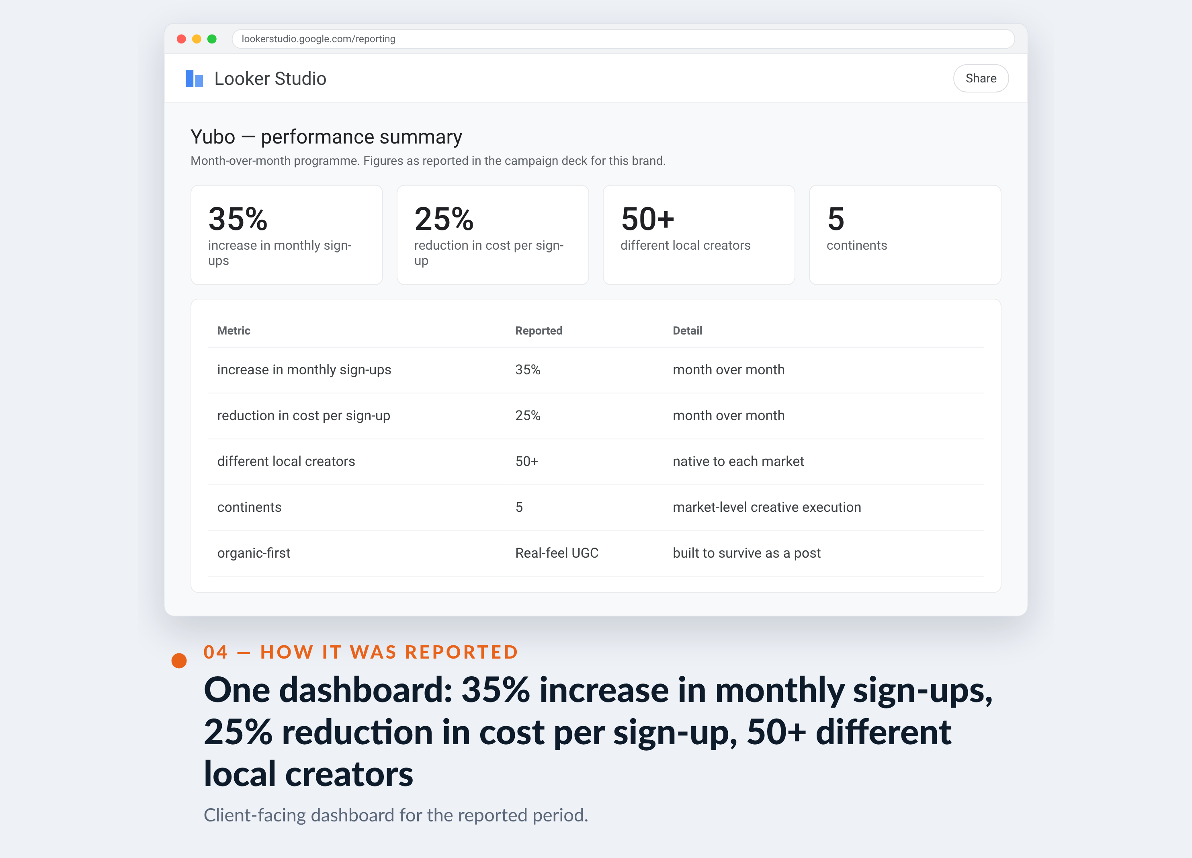
Task: Select the 35% scorecard
Action: [287, 235]
